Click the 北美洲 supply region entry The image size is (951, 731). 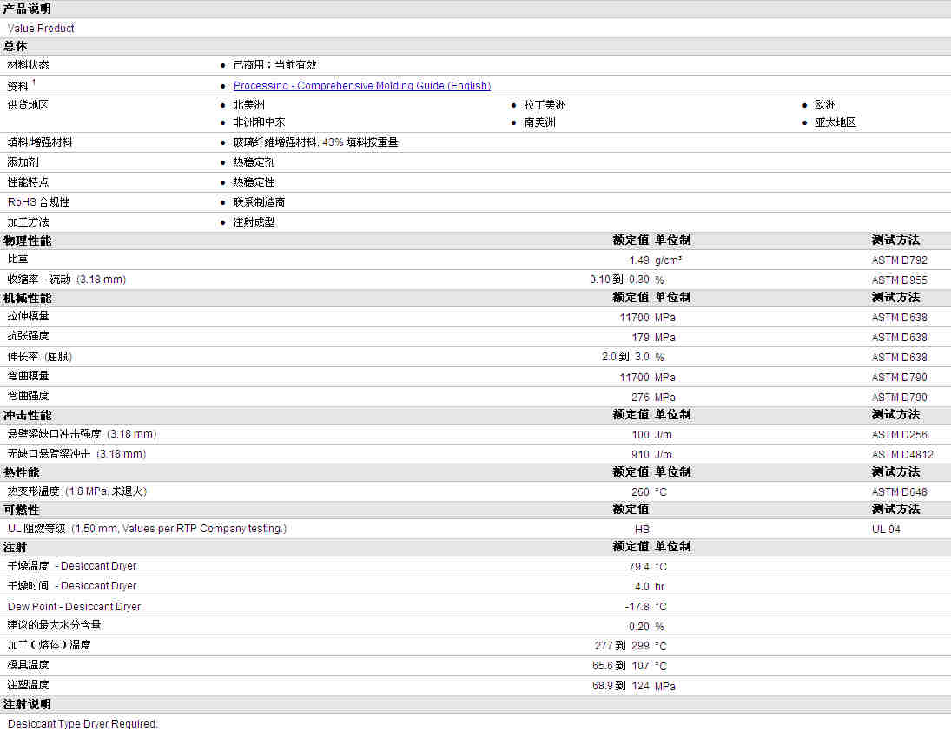248,105
